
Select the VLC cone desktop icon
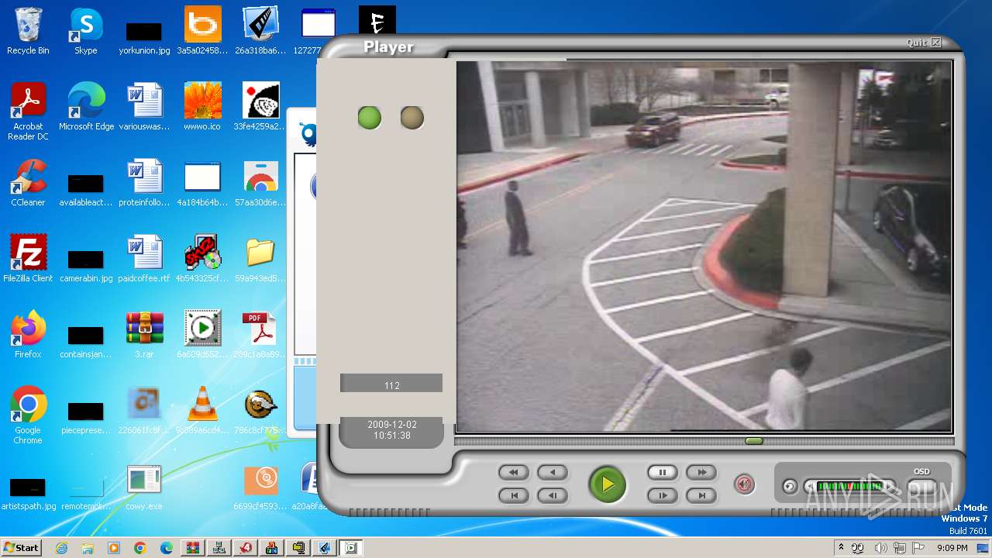(202, 411)
